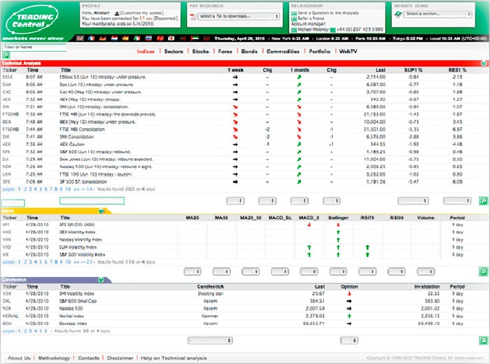Image resolution: width=490 pixels, height=364 pixels.
Task: Switch to the Forex tab
Action: click(x=224, y=51)
